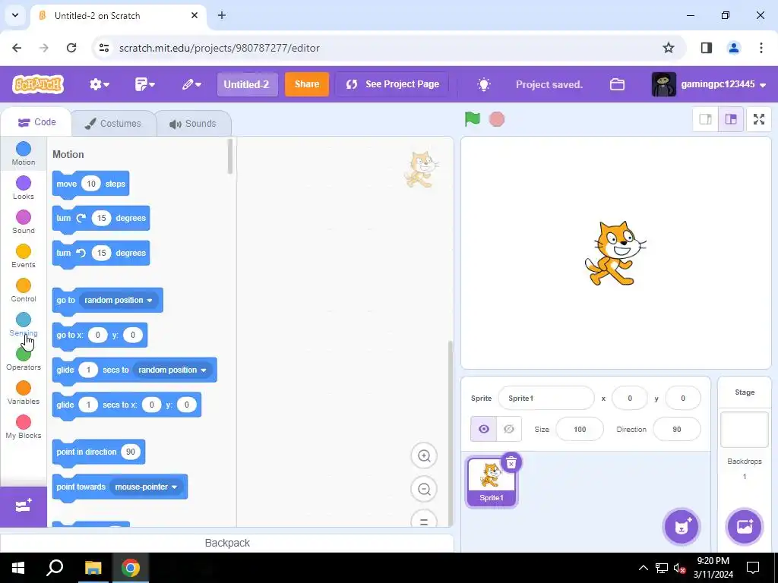The width and height of the screenshot is (778, 583).
Task: Open the settings gear menu
Action: click(100, 84)
